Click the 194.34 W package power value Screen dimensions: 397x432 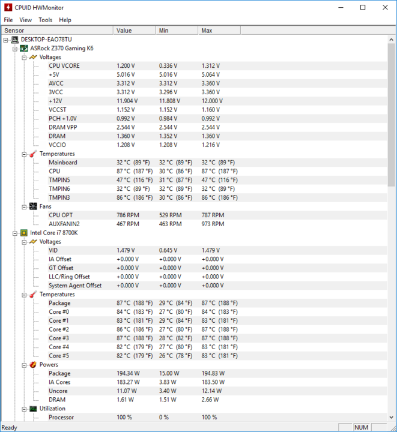128,374
